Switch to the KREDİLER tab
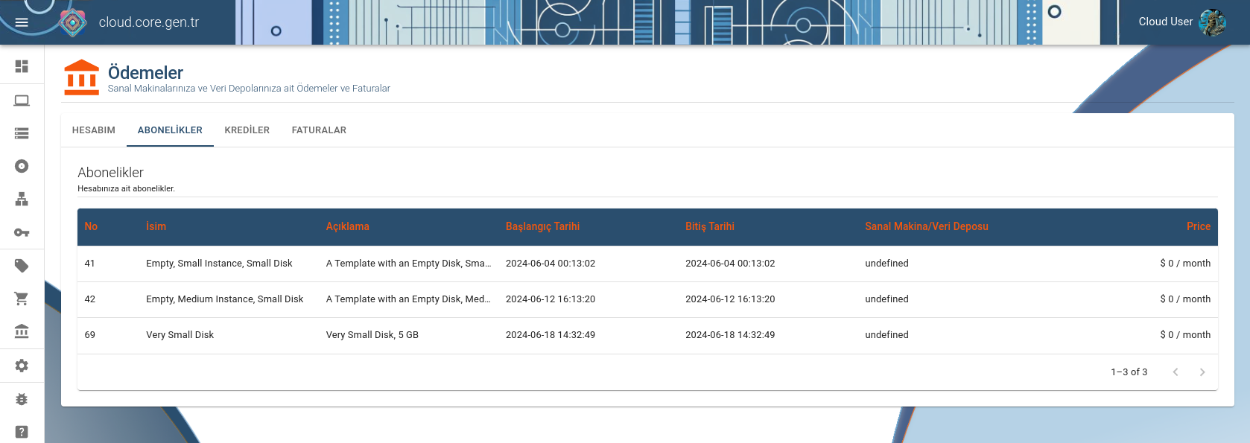The width and height of the screenshot is (1250, 443). coord(247,130)
